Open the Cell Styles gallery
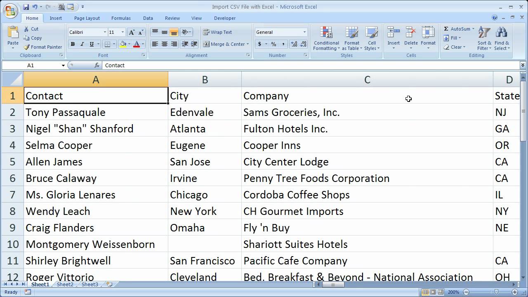Viewport: 528px width, 297px height. coord(372,39)
